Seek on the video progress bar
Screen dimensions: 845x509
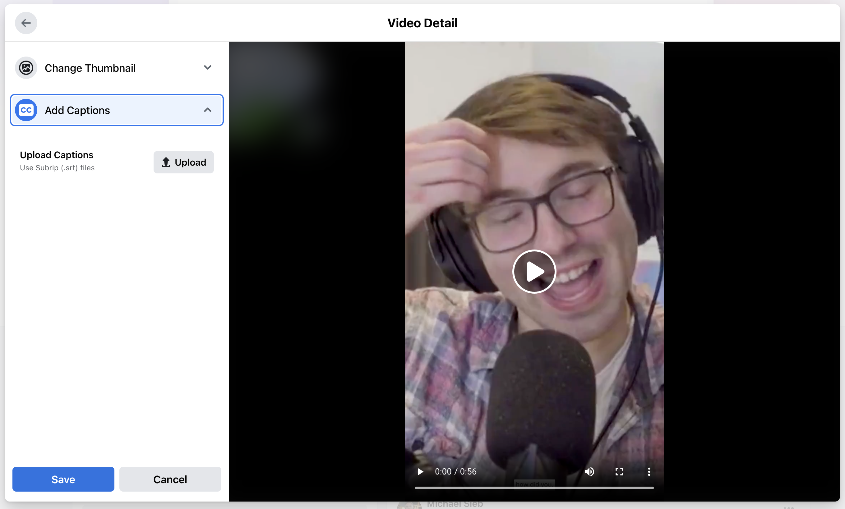click(x=534, y=488)
